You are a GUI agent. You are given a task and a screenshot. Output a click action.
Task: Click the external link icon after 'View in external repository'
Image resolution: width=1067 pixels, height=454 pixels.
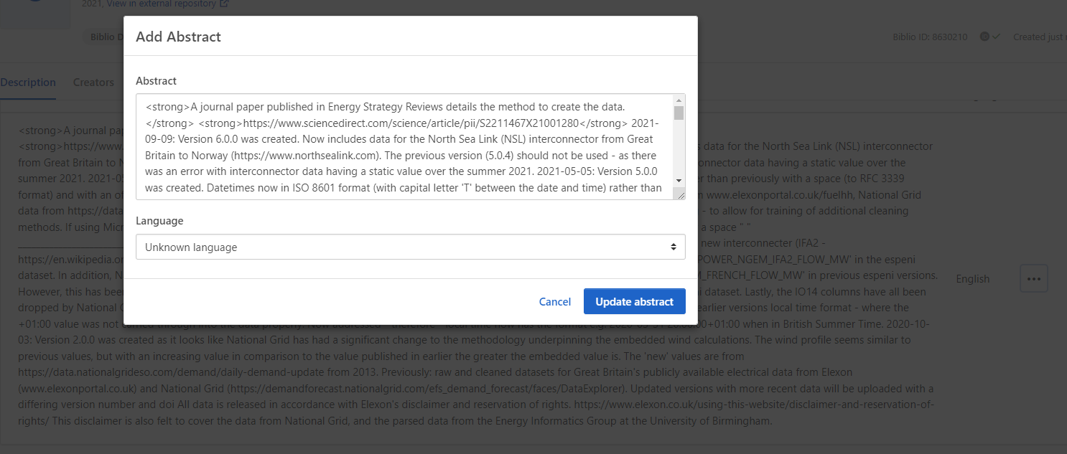(x=224, y=4)
